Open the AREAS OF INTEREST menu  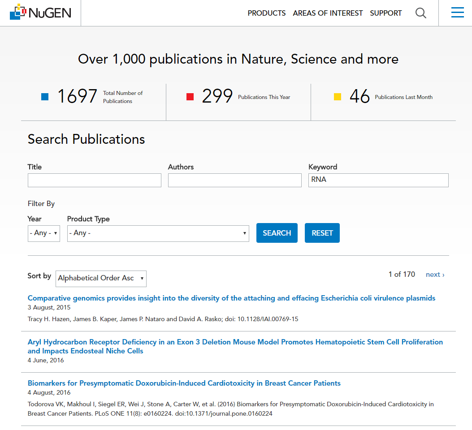click(x=328, y=13)
